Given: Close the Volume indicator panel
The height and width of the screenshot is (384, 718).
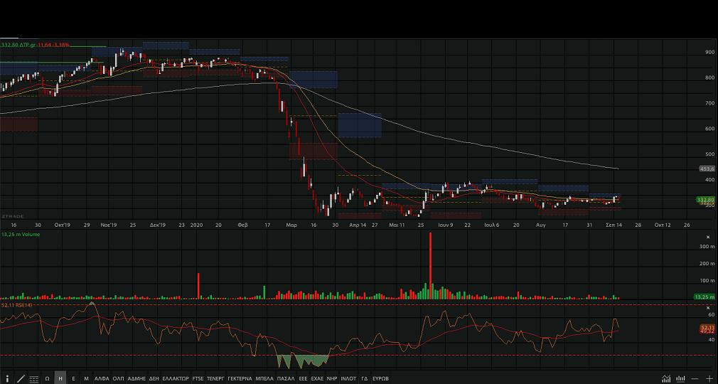Looking at the screenshot, I should pyautogui.click(x=708, y=237).
